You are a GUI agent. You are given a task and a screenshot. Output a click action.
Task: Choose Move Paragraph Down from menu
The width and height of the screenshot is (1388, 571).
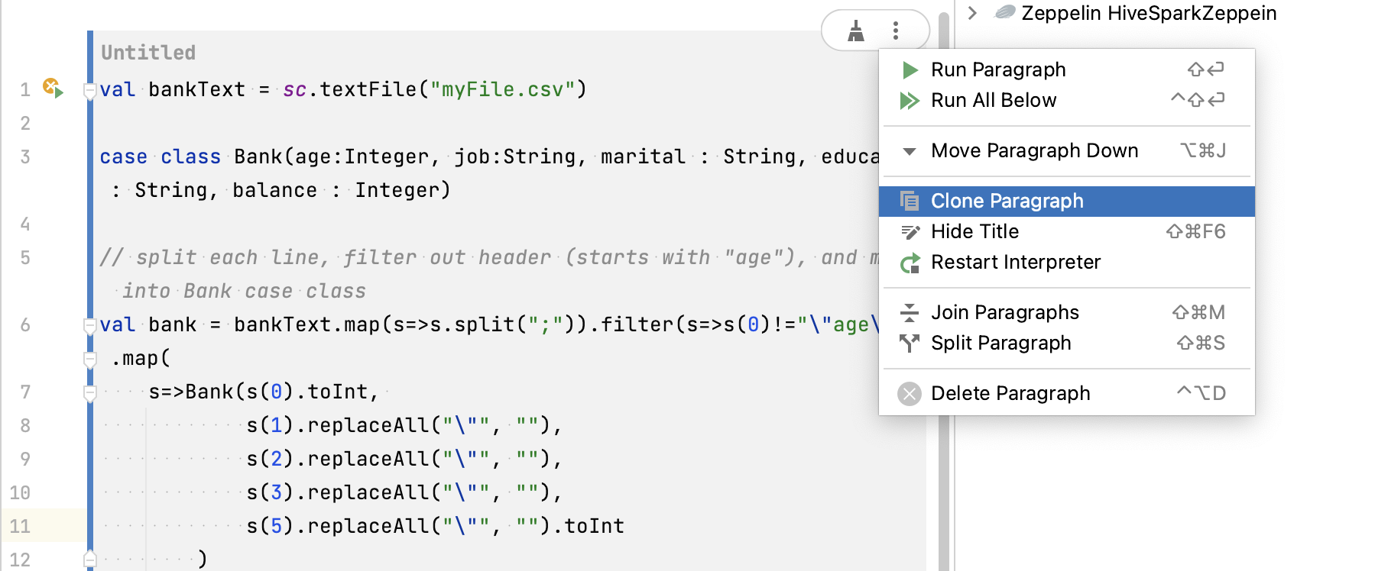(1067, 150)
